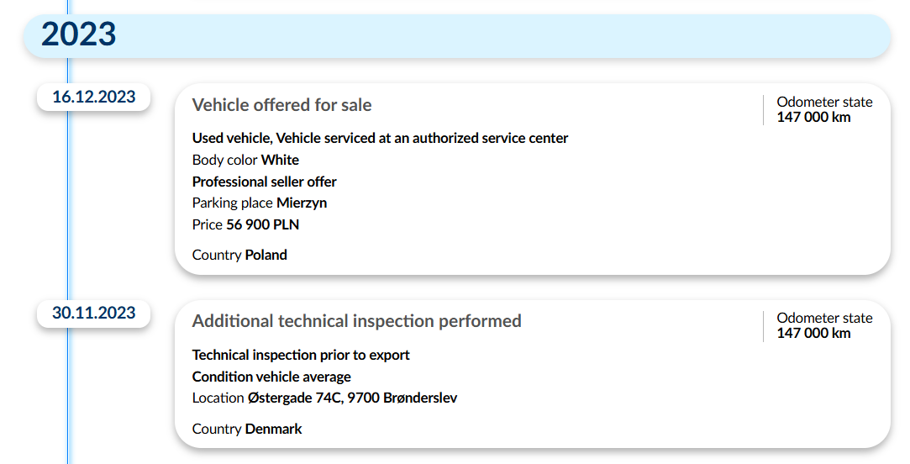Click Used vehicle authorized service center line
Image resolution: width=910 pixels, height=464 pixels.
pos(380,138)
